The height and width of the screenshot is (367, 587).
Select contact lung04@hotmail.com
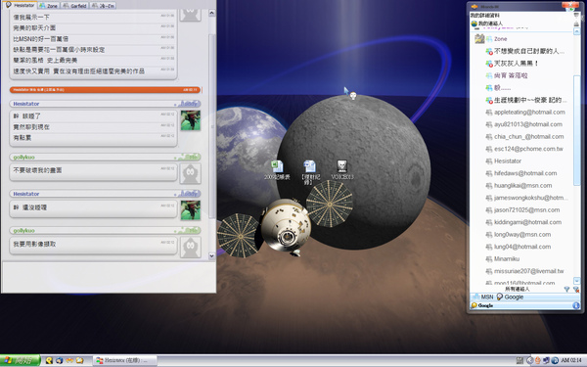click(518, 247)
